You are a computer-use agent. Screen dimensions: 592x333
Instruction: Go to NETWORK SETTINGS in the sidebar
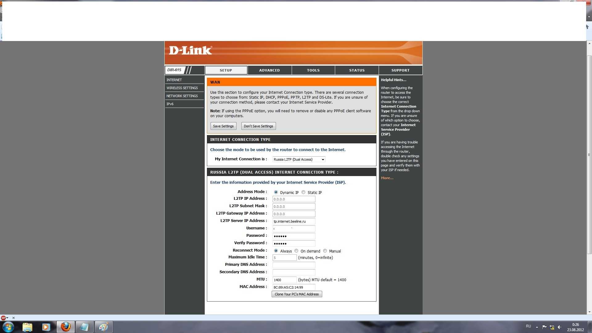click(x=184, y=96)
